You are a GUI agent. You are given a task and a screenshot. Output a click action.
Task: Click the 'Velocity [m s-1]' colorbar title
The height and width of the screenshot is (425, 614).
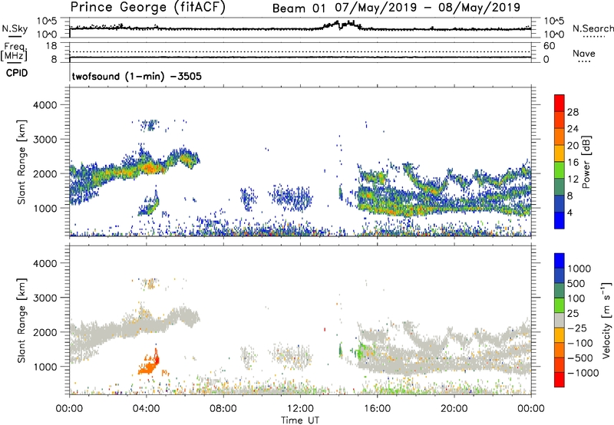(606, 320)
